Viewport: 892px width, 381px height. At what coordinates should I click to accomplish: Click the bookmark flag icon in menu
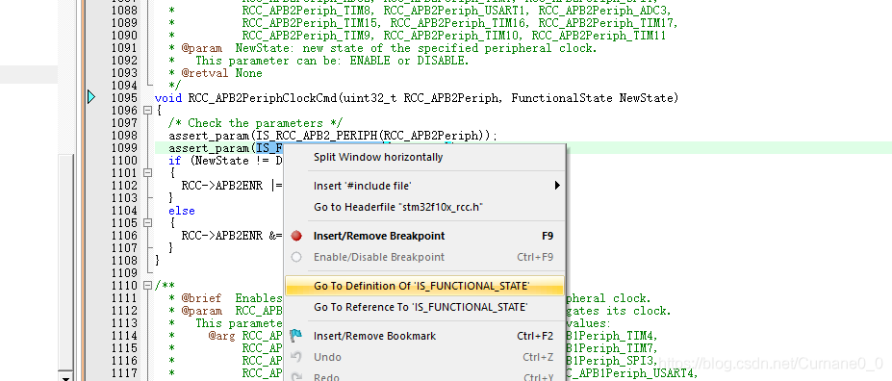(295, 336)
